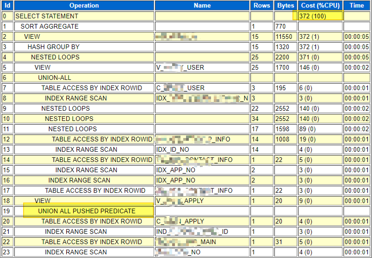
Task: Click the Cost (%CPU) column header
Action: pos(320,6)
